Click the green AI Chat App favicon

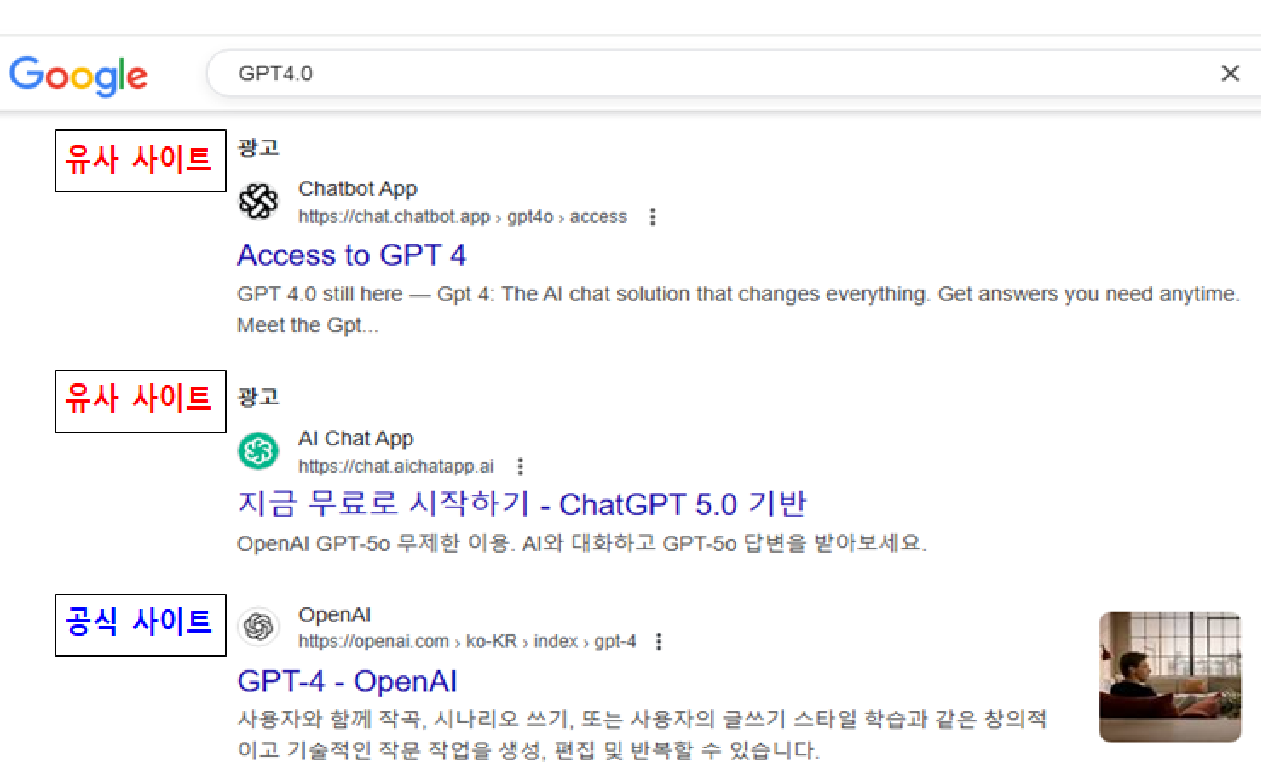258,451
